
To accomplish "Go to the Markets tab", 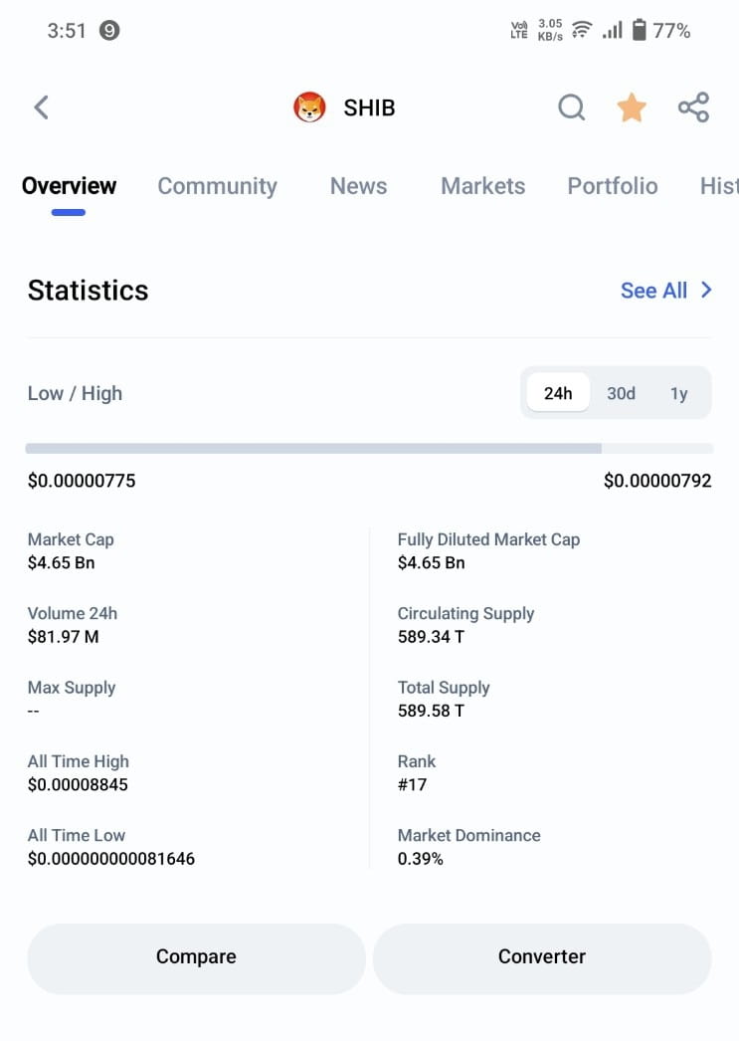I will tap(482, 186).
